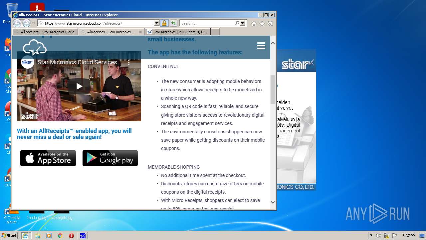Expand the address bar autocomplete dropdown
Viewport: 426px width, 240px height.
point(157,23)
